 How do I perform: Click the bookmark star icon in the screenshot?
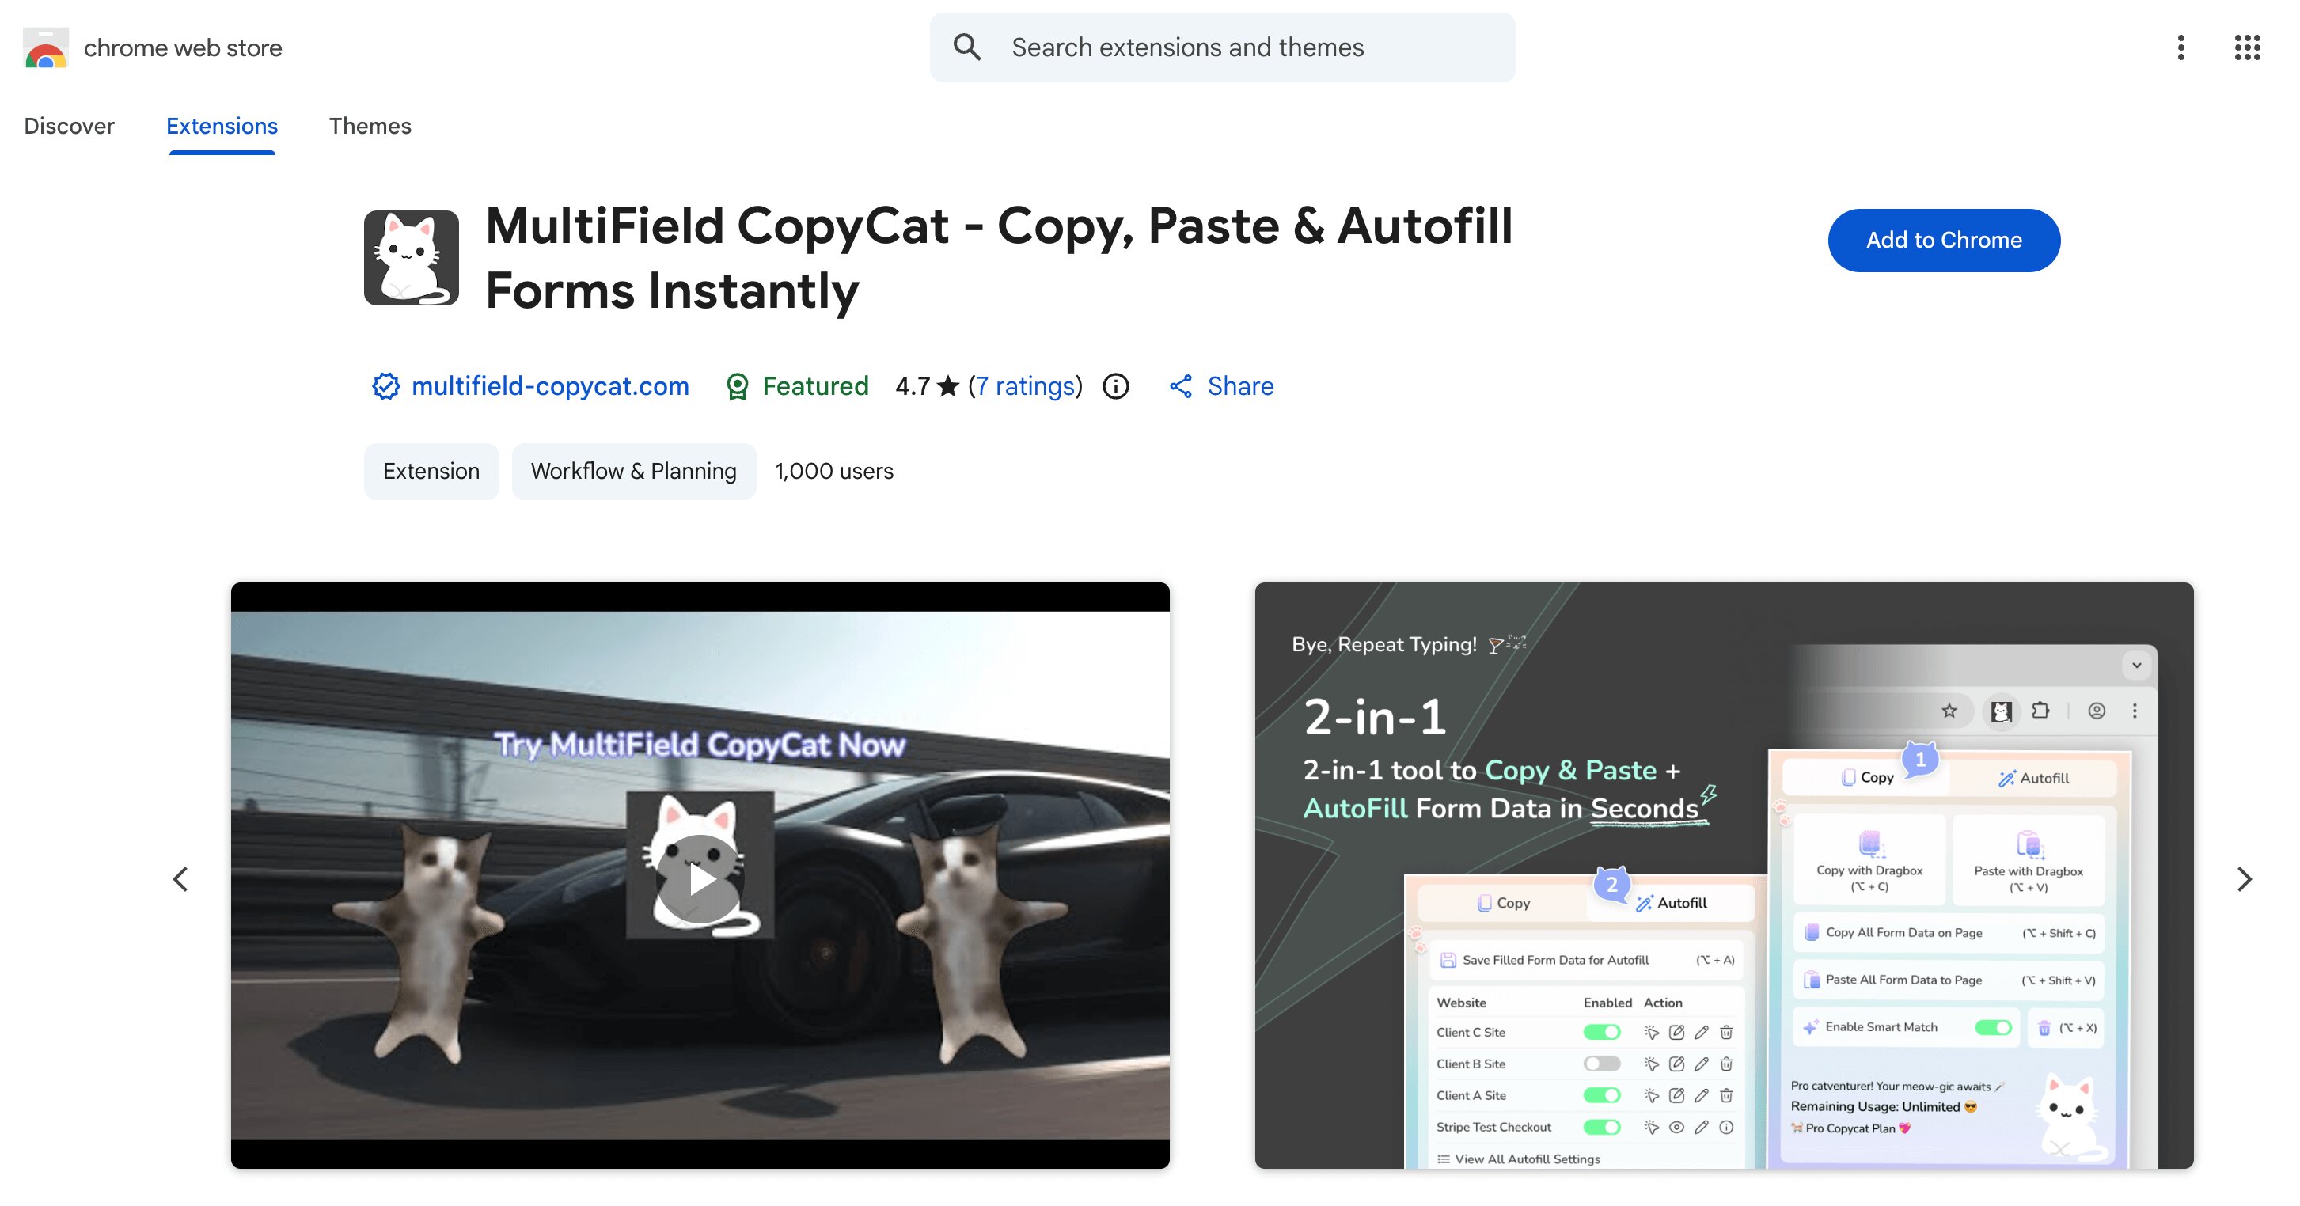pos(1951,711)
